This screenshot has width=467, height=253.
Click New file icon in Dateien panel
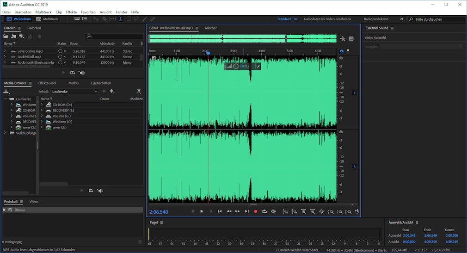coord(21,37)
